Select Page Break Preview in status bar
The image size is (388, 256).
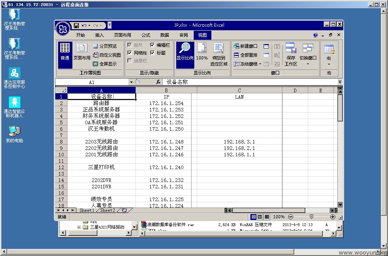[266, 217]
